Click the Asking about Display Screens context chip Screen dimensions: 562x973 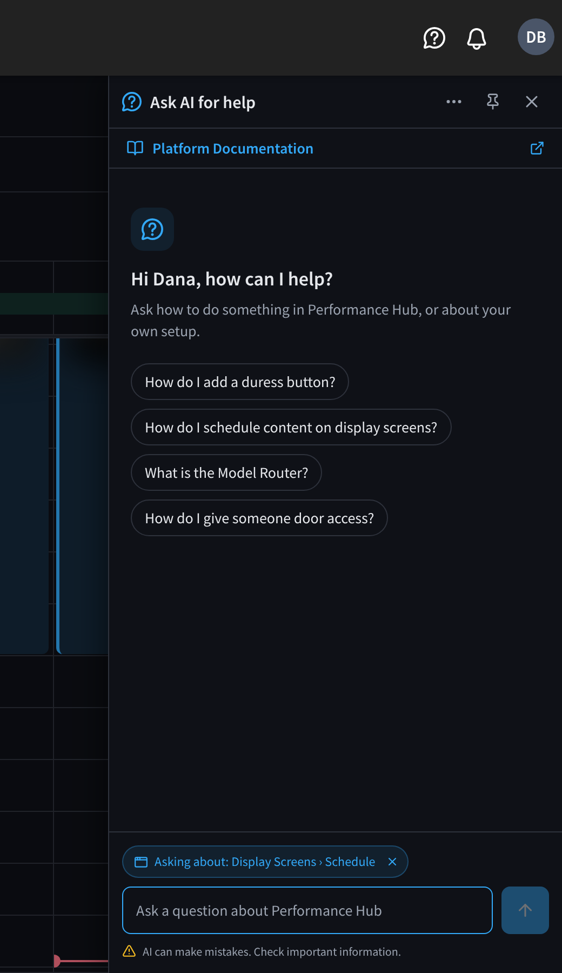(x=264, y=862)
